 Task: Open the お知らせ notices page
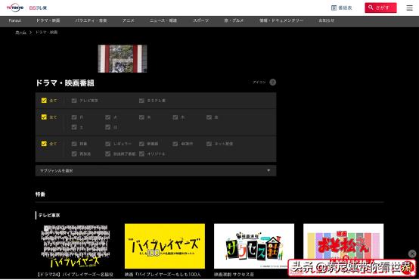pyautogui.click(x=326, y=20)
